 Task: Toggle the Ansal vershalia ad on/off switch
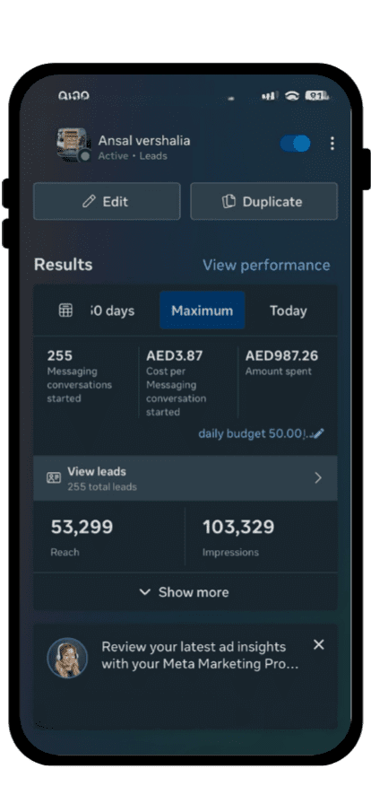click(x=295, y=144)
